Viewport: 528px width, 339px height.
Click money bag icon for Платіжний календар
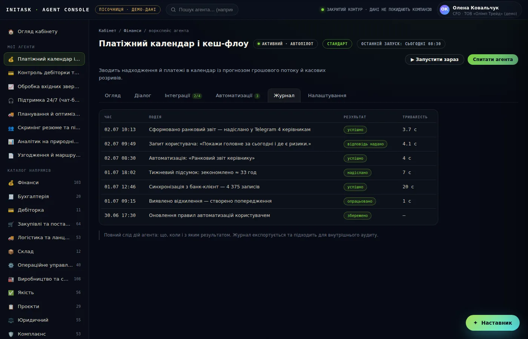click(11, 59)
